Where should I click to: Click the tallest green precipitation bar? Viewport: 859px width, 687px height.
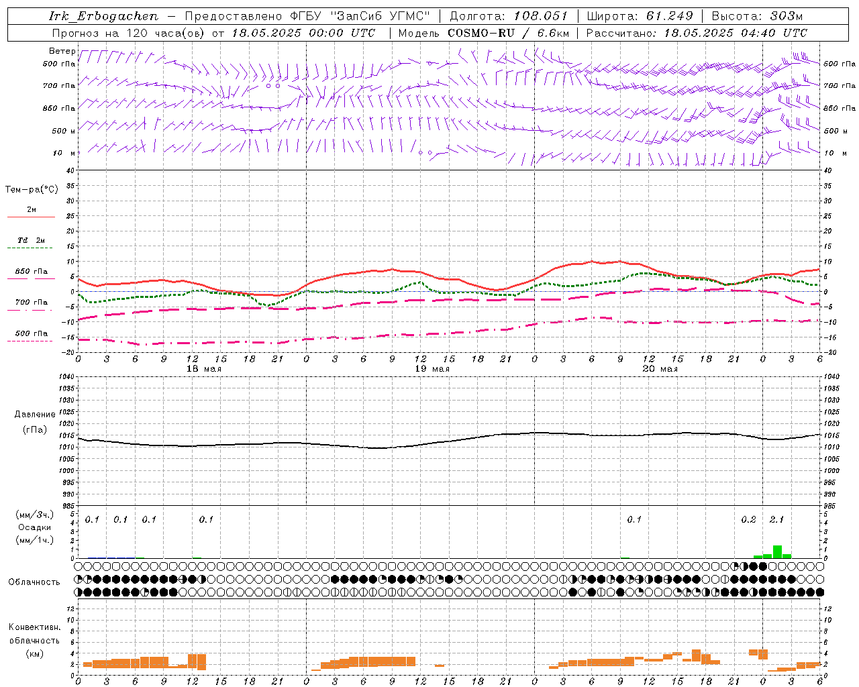(777, 551)
